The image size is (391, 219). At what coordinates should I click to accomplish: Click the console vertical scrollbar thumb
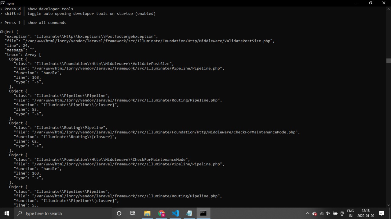388,61
